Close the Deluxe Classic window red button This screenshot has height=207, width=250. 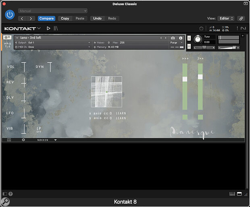(x=4, y=4)
